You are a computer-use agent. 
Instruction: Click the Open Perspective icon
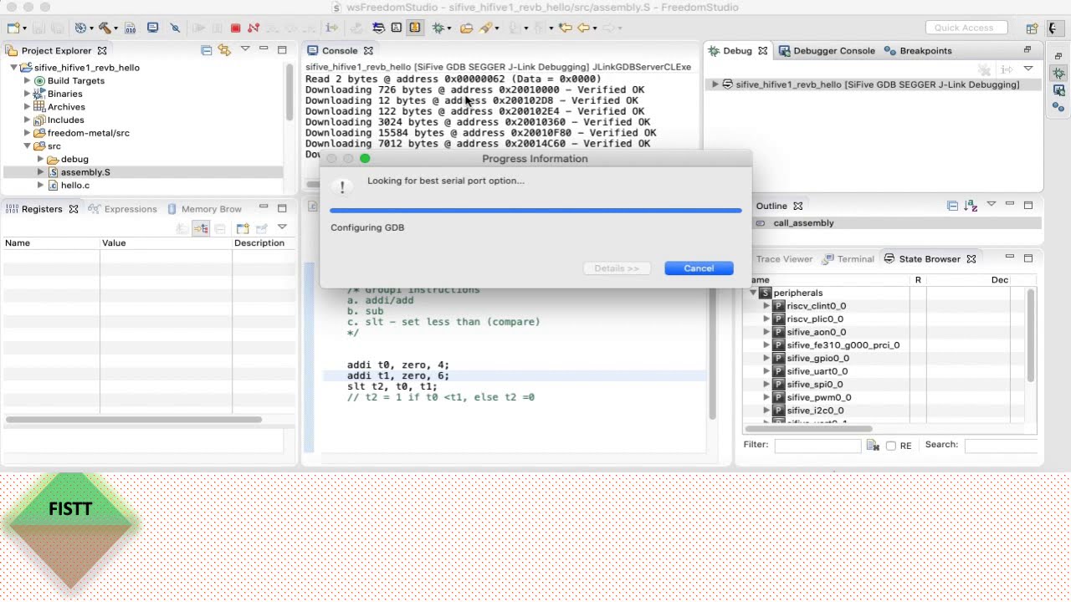1032,28
